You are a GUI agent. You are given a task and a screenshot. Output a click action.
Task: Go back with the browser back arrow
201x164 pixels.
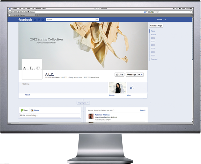pos(10,12)
